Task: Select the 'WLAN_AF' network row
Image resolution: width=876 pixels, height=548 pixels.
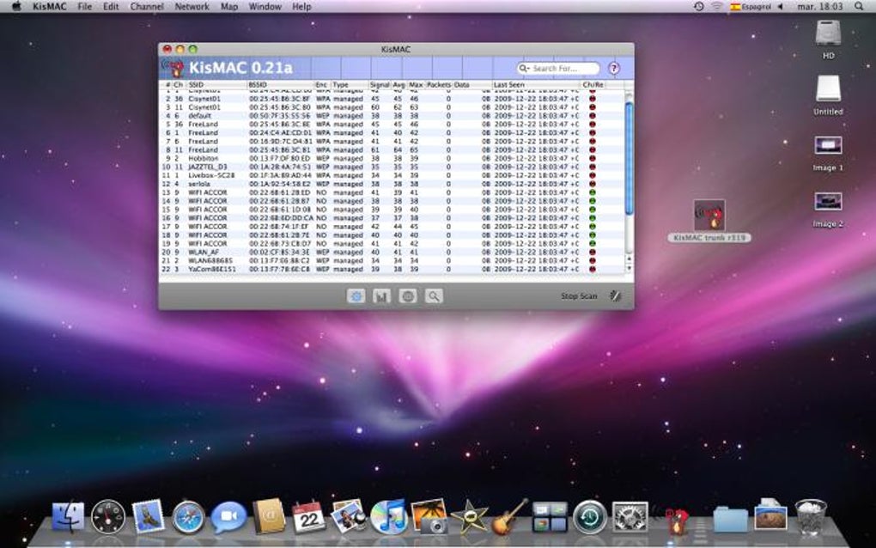Action: (392, 252)
